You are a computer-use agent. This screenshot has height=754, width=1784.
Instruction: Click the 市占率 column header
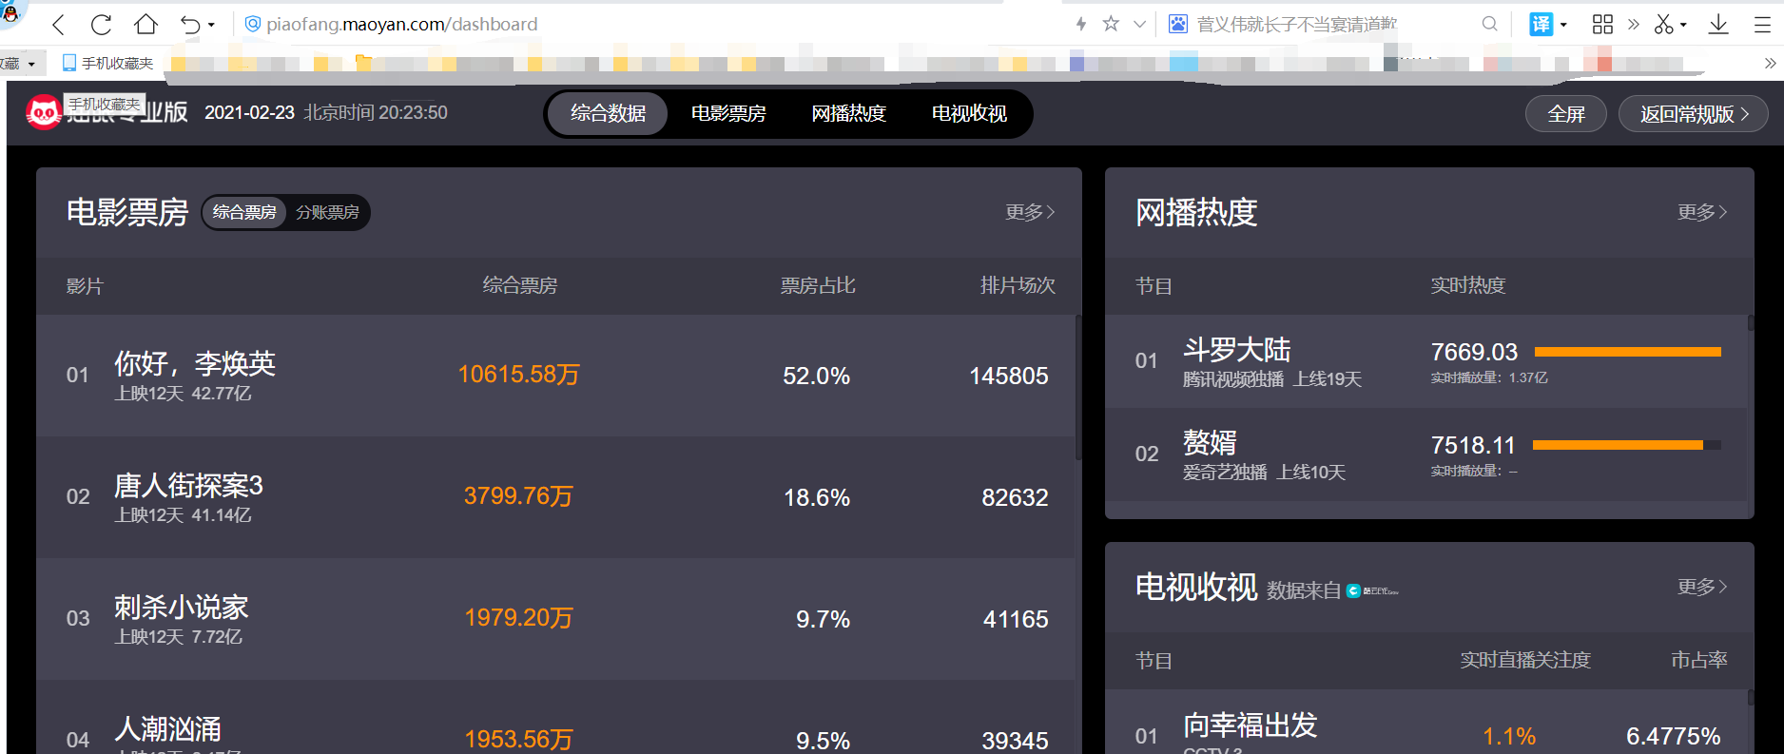[x=1699, y=660]
